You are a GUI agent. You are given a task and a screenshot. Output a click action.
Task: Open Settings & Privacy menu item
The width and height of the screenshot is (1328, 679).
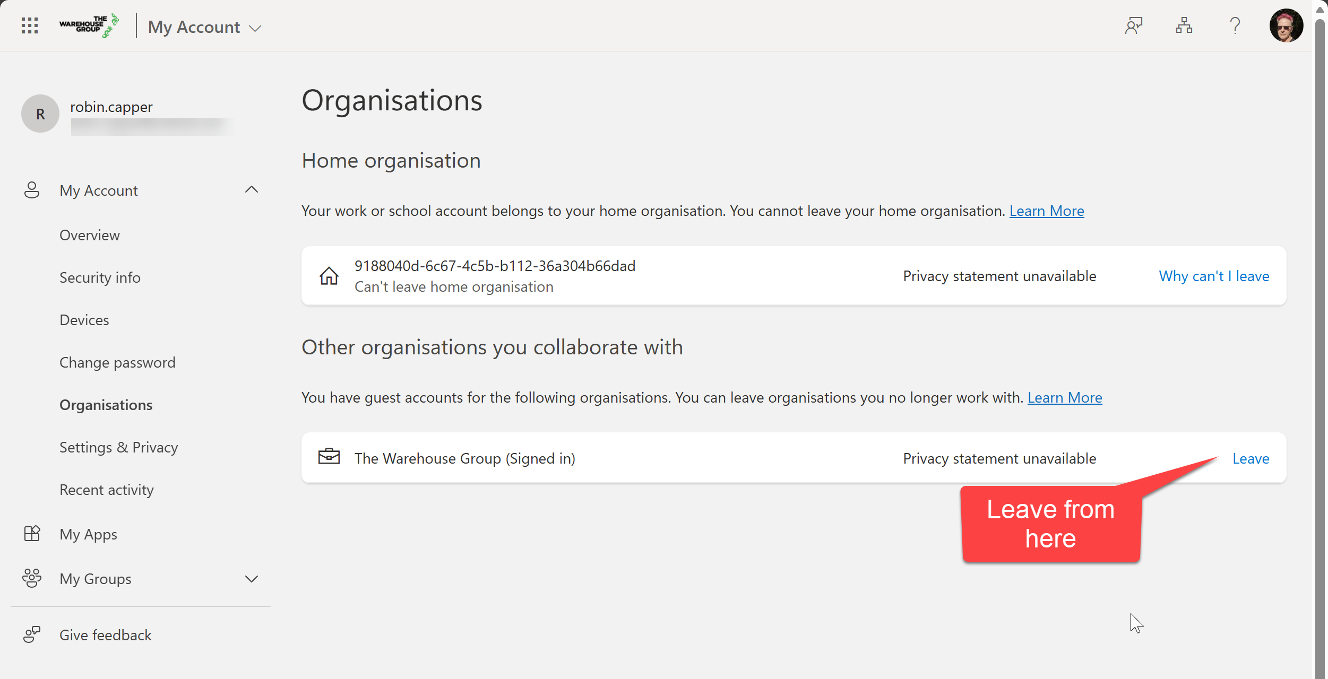118,447
